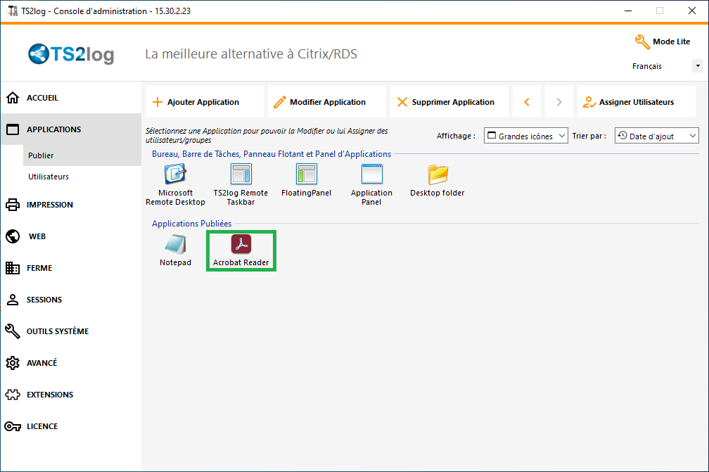The width and height of the screenshot is (709, 472).
Task: Select the FloatingPanel icon
Action: pyautogui.click(x=307, y=174)
